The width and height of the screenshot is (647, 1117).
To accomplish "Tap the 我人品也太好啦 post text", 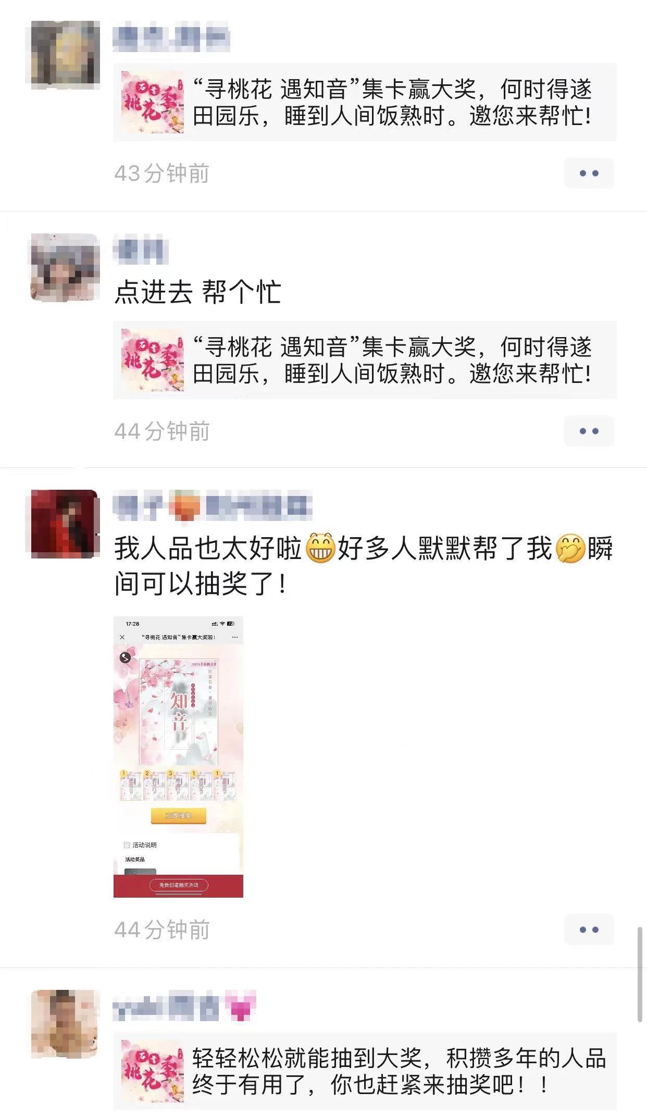I will tap(364, 565).
